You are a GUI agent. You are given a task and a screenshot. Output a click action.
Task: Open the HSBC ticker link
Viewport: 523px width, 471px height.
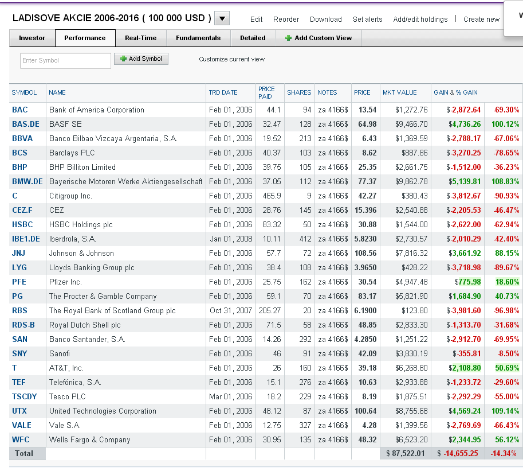pyautogui.click(x=22, y=225)
